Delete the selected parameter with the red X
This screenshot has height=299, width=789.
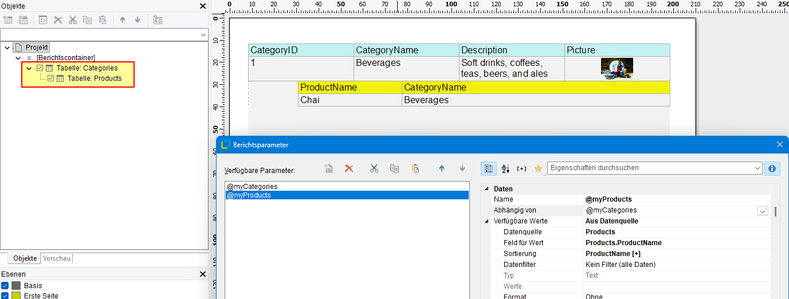(349, 168)
